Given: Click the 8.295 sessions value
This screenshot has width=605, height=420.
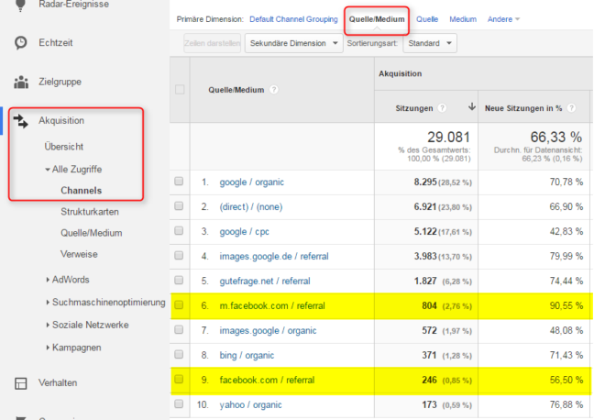Looking at the screenshot, I should coord(425,182).
